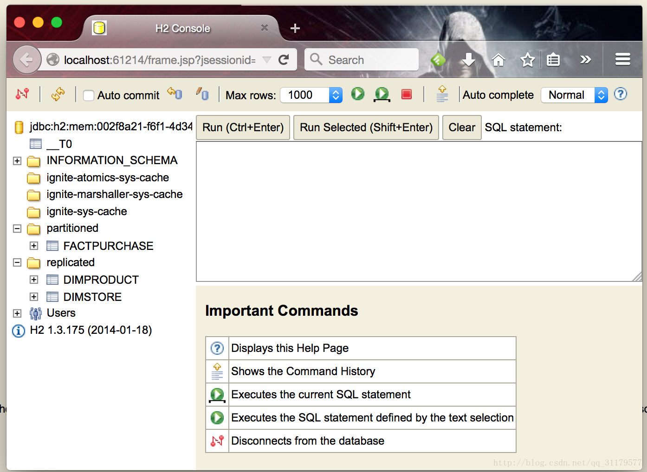647x472 pixels.
Task: Expand the INFORMATION_SCHEMA tree node
Action: (17, 161)
